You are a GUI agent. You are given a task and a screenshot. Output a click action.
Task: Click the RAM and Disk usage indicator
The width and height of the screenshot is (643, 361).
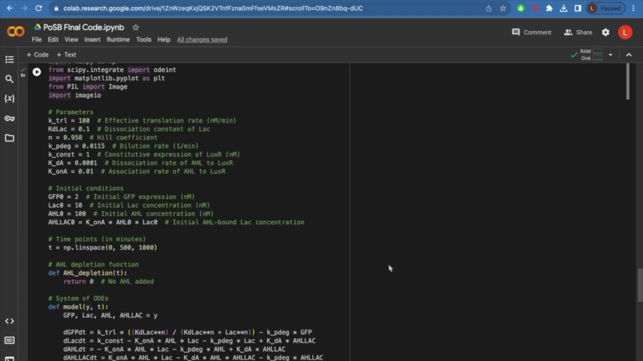click(x=591, y=55)
